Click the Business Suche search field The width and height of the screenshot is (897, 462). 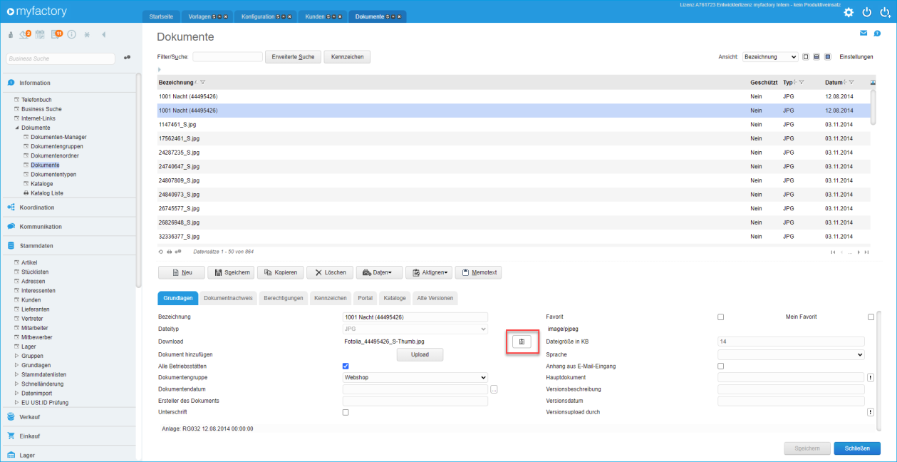click(x=61, y=58)
